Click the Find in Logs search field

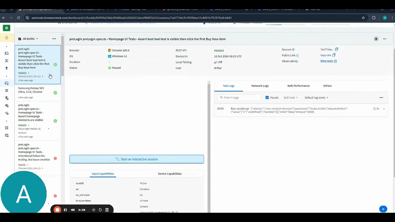tap(239, 97)
